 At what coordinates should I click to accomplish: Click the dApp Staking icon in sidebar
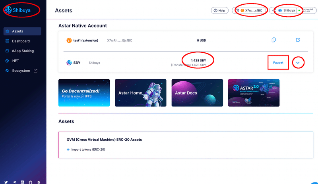[7, 51]
